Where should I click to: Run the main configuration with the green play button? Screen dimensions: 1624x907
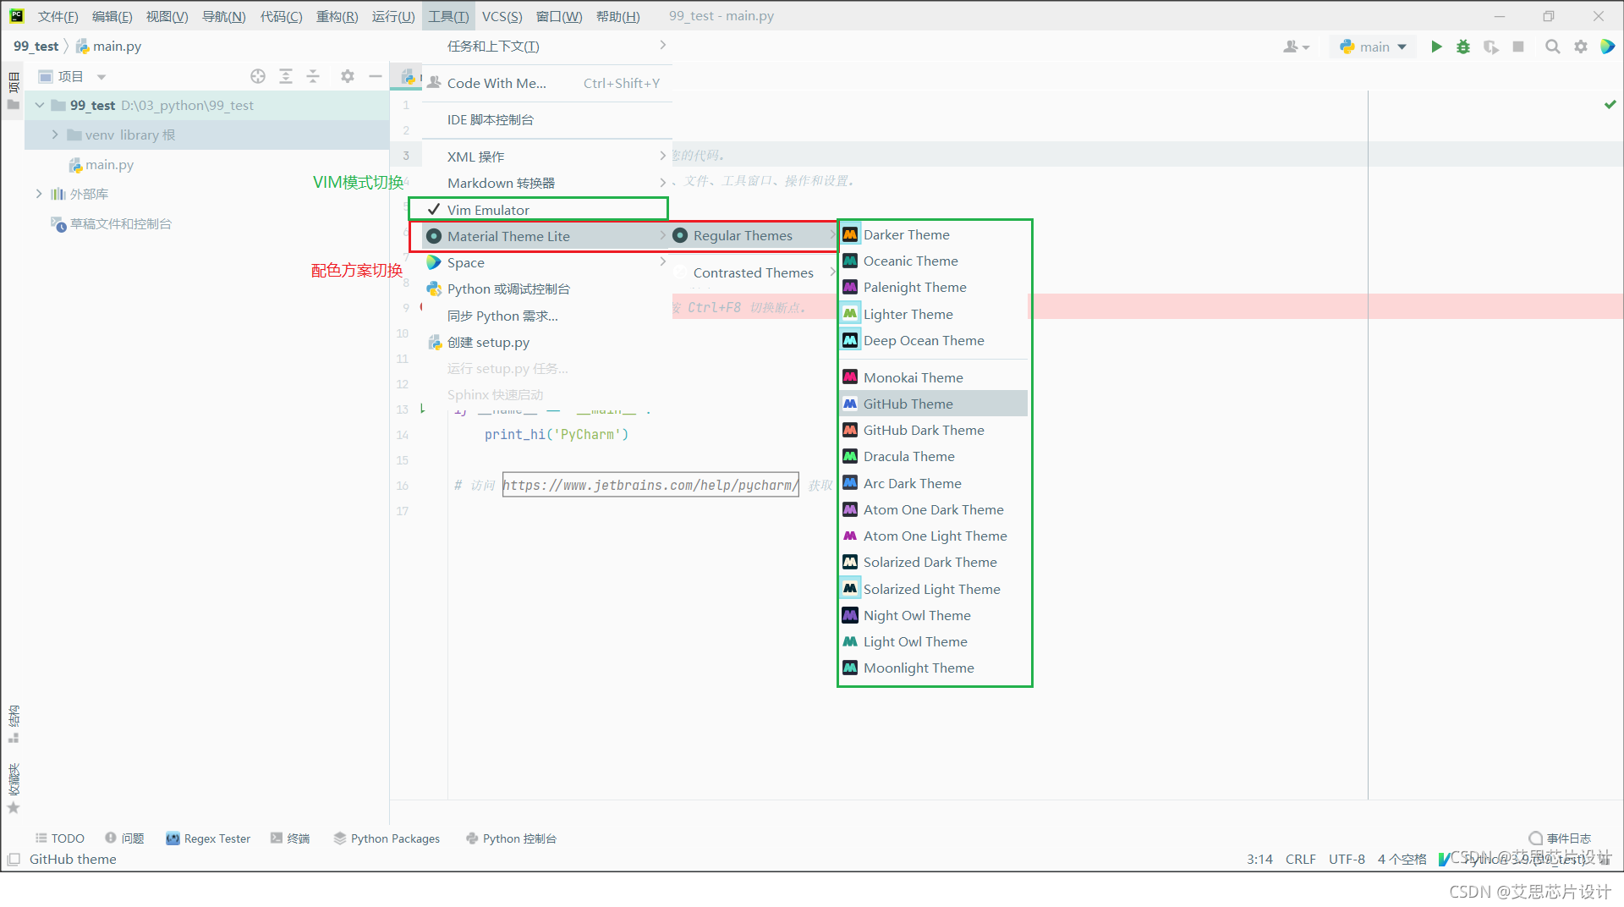(x=1436, y=47)
